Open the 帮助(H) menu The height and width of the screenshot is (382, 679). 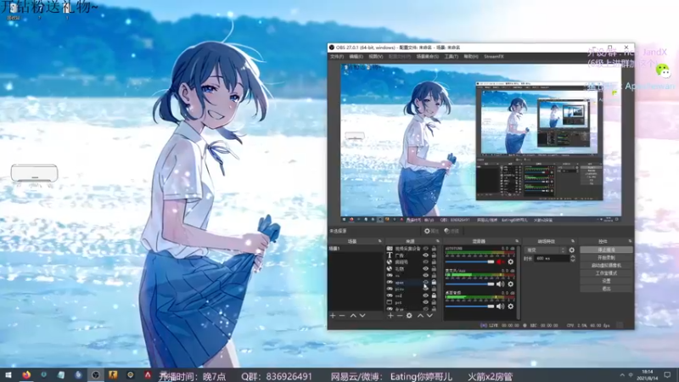(x=471, y=57)
